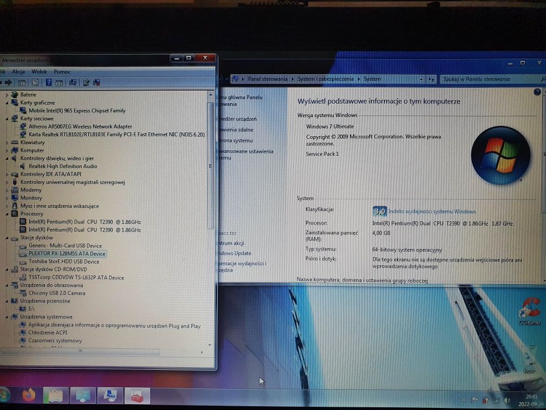Click 'Panel sterowania' breadcrumb

pos(268,79)
